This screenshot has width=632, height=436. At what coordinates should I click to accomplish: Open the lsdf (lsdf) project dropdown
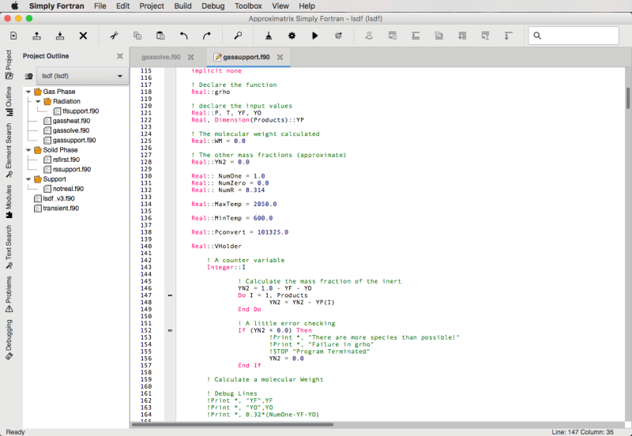click(x=83, y=76)
